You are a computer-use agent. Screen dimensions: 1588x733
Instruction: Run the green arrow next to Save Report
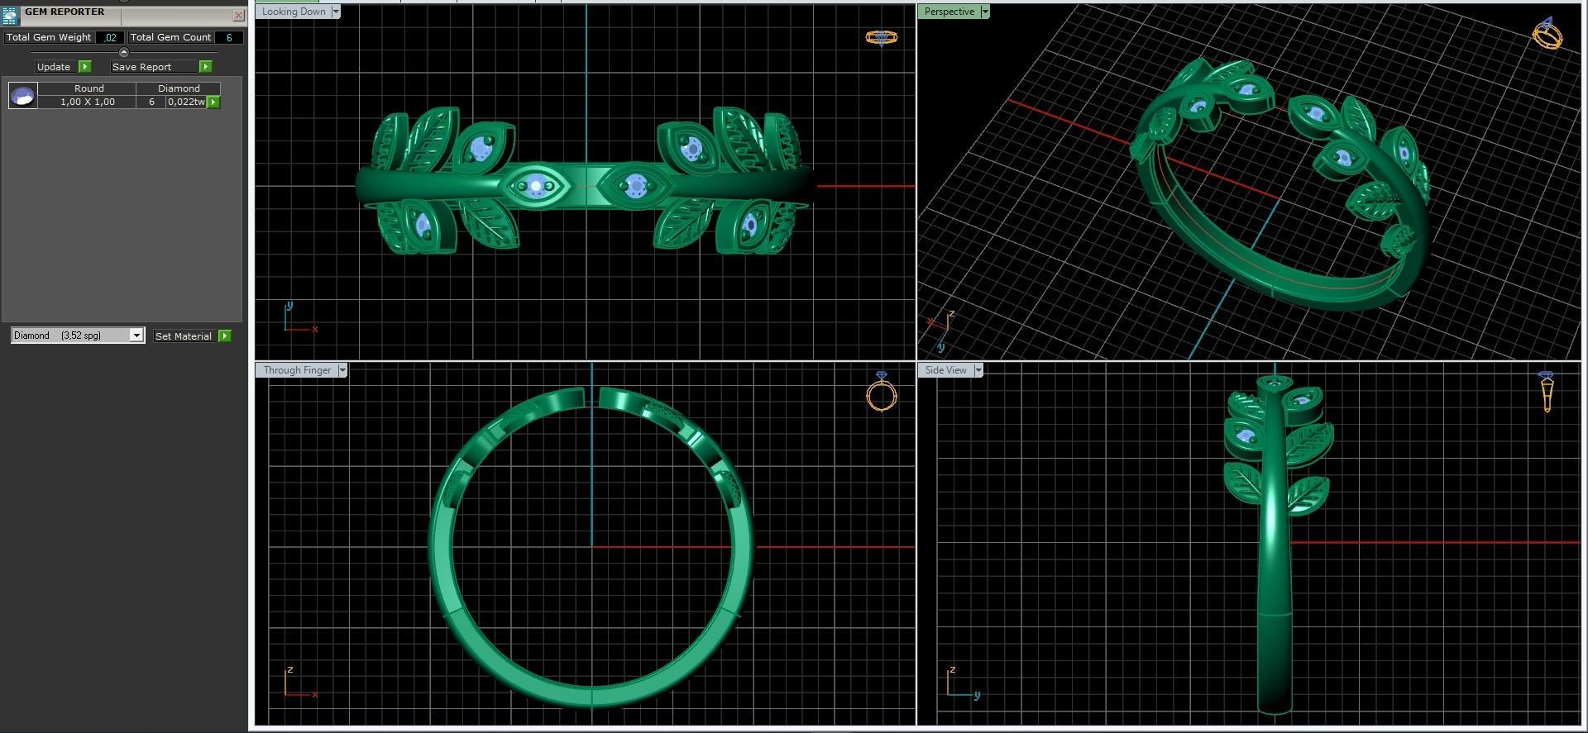[206, 66]
